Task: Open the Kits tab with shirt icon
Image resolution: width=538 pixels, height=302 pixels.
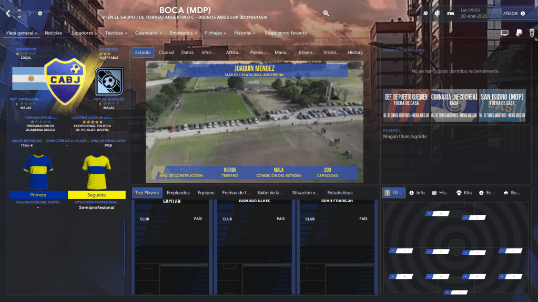Action: (x=464, y=193)
